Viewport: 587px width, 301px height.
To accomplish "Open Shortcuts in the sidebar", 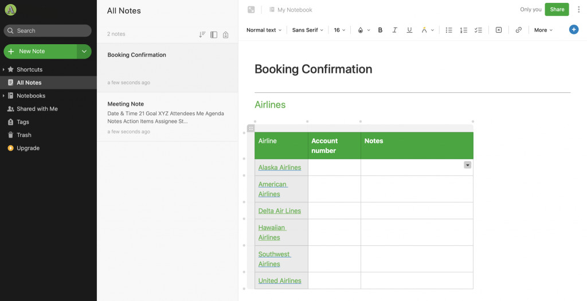I will [30, 69].
